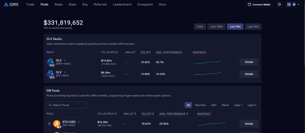Click the 14.68% fee APY value

coord(145,74)
